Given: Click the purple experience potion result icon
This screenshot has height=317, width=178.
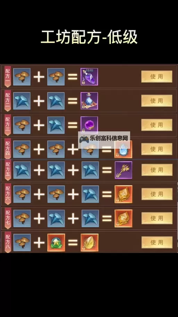Looking at the screenshot, I should click(x=89, y=76).
